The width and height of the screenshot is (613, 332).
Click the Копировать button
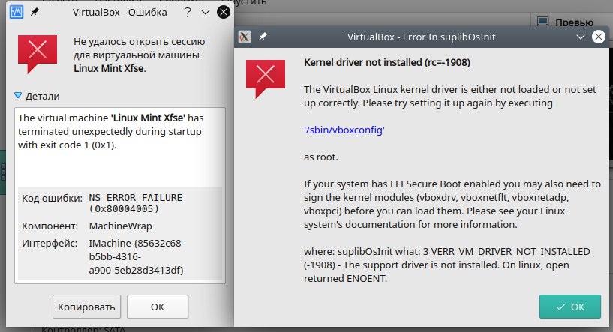tap(86, 307)
